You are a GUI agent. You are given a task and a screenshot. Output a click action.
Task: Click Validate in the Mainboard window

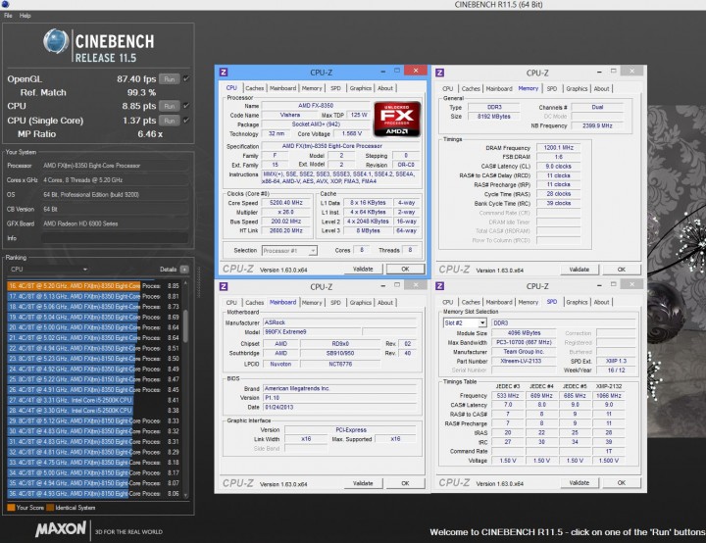(363, 483)
